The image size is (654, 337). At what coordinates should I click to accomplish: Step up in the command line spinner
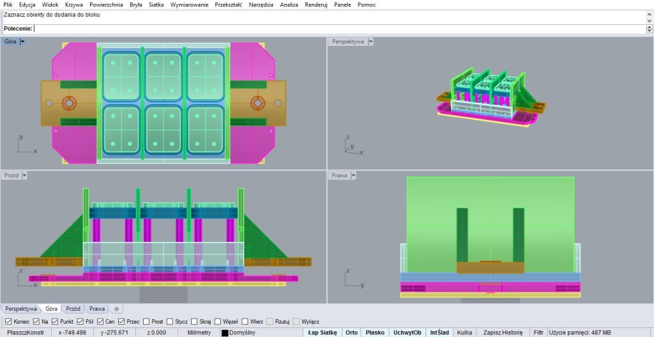(650, 27)
